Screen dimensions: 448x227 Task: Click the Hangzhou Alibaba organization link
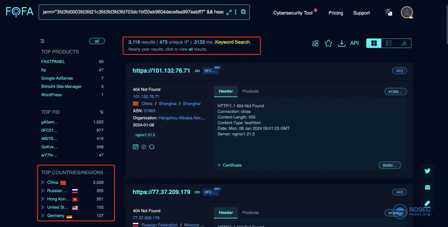tap(182, 118)
